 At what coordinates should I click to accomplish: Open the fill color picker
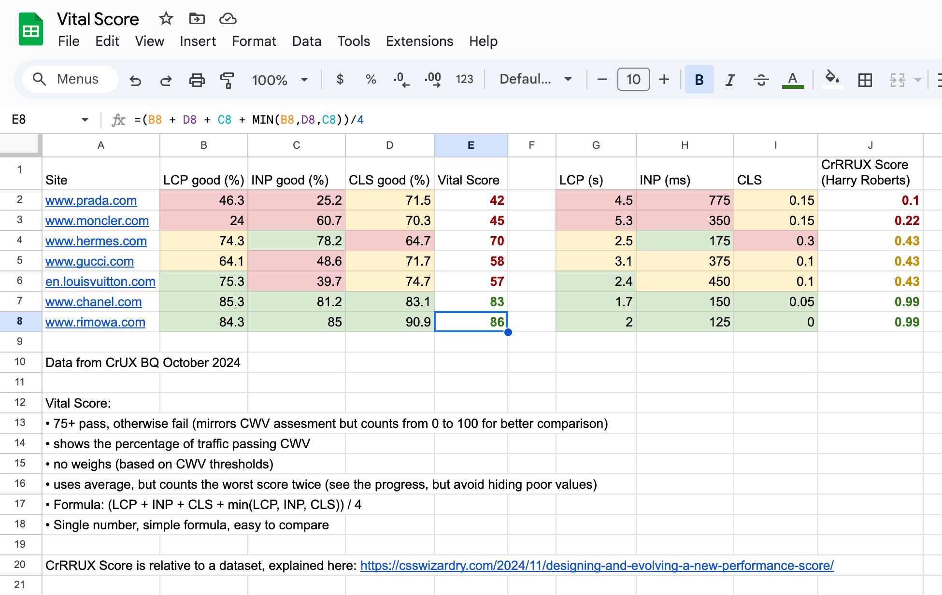click(832, 79)
